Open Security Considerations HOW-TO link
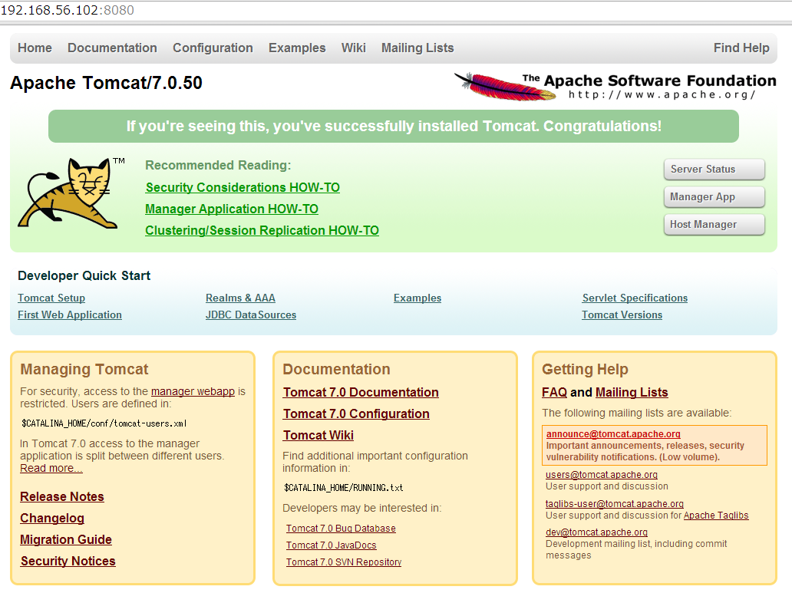 (243, 187)
